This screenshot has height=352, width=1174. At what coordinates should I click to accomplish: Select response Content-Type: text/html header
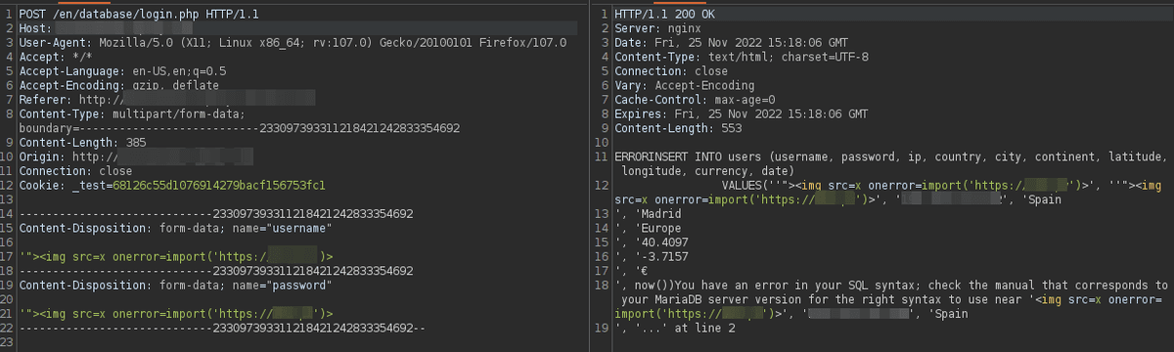(x=742, y=58)
